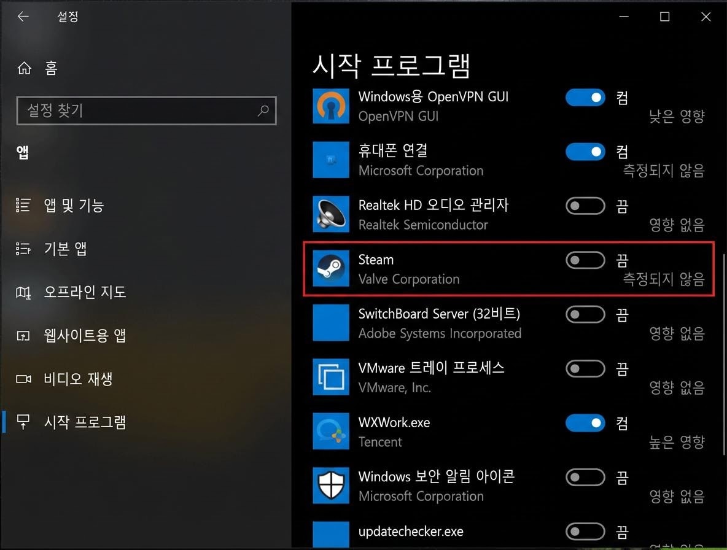Click the 오프라인 지도 map icon in sidebar
This screenshot has height=550, width=727.
point(23,292)
